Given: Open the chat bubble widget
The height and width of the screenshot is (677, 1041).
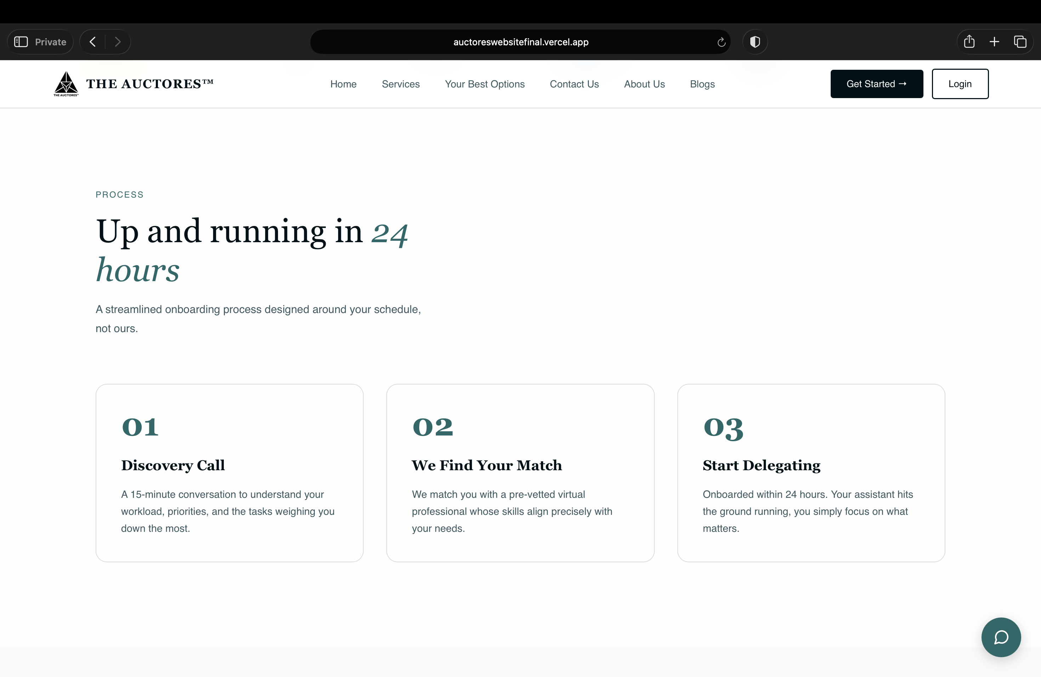Looking at the screenshot, I should tap(1001, 637).
